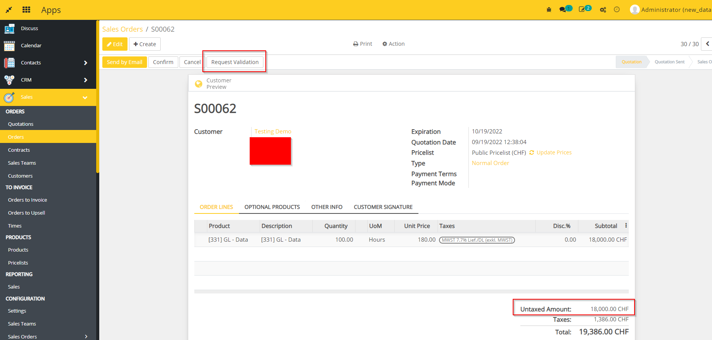
Task: Click the debug bug icon
Action: (549, 10)
